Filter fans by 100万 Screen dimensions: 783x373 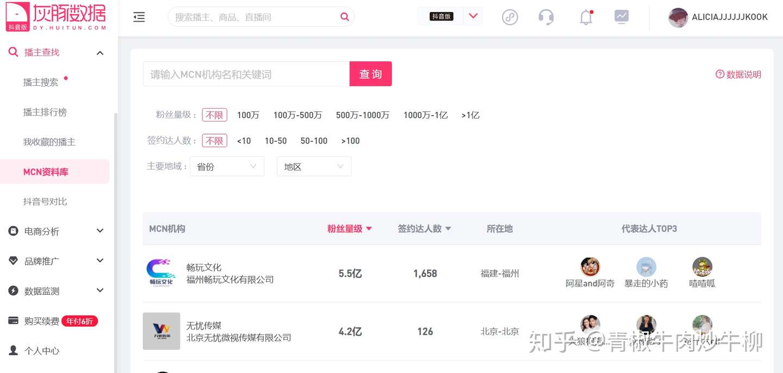click(248, 115)
